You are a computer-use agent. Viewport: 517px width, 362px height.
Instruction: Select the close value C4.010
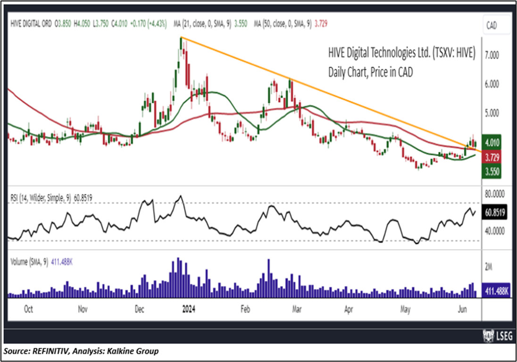tap(119, 24)
